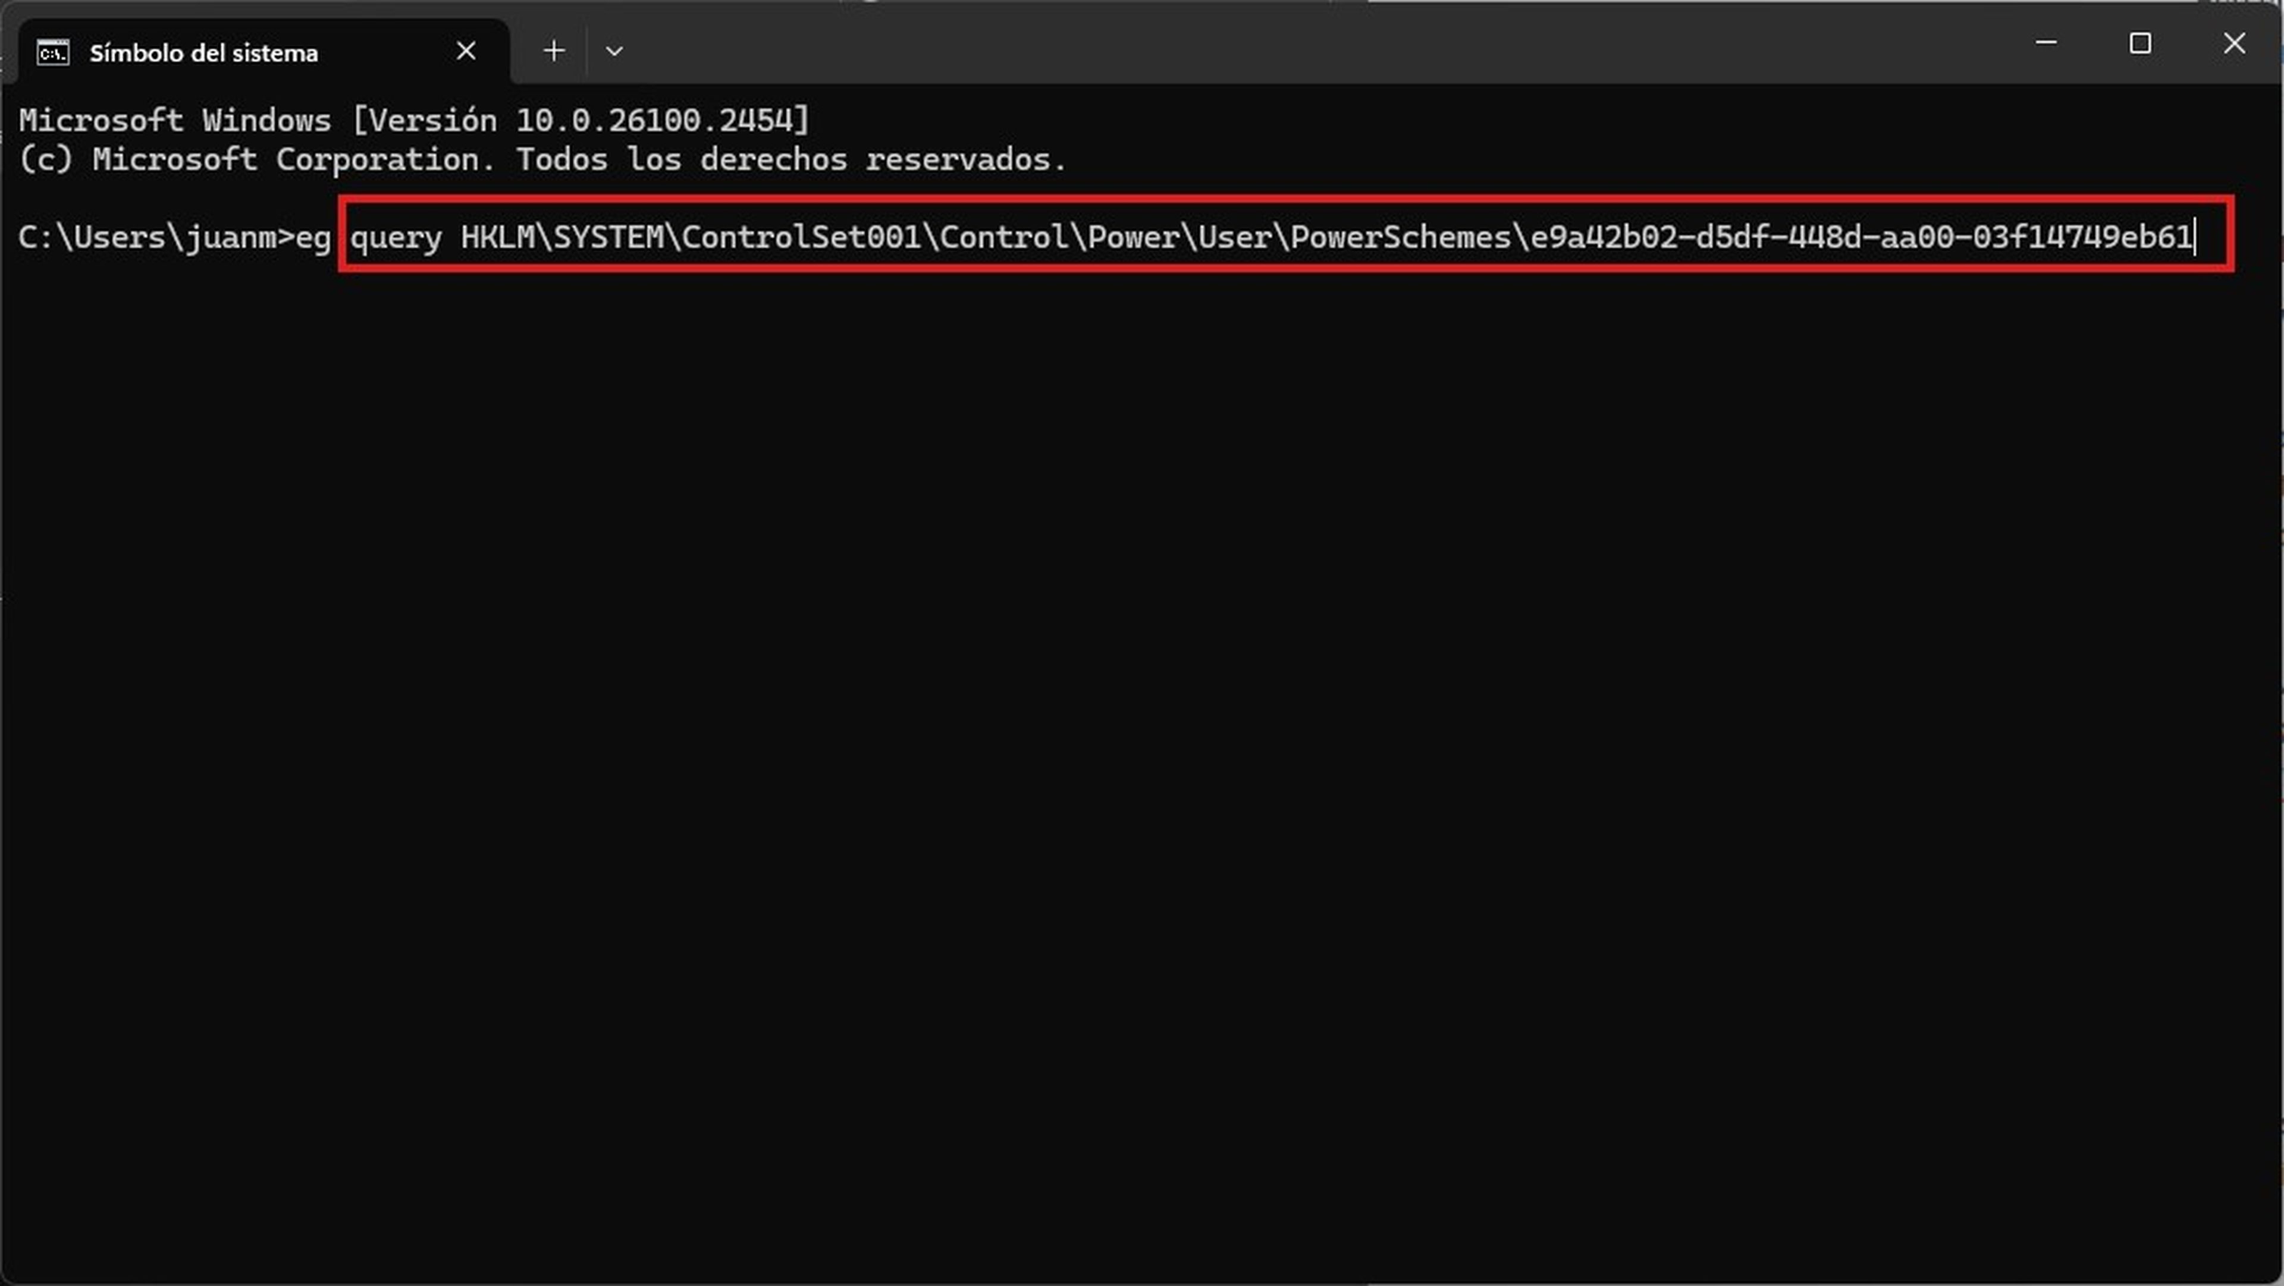This screenshot has height=1286, width=2284.
Task: Expand the new tab profile dropdown arrow
Action: (x=614, y=51)
